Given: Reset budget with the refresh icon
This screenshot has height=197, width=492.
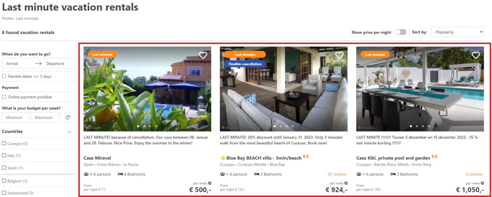Looking at the screenshot, I should click(68, 117).
